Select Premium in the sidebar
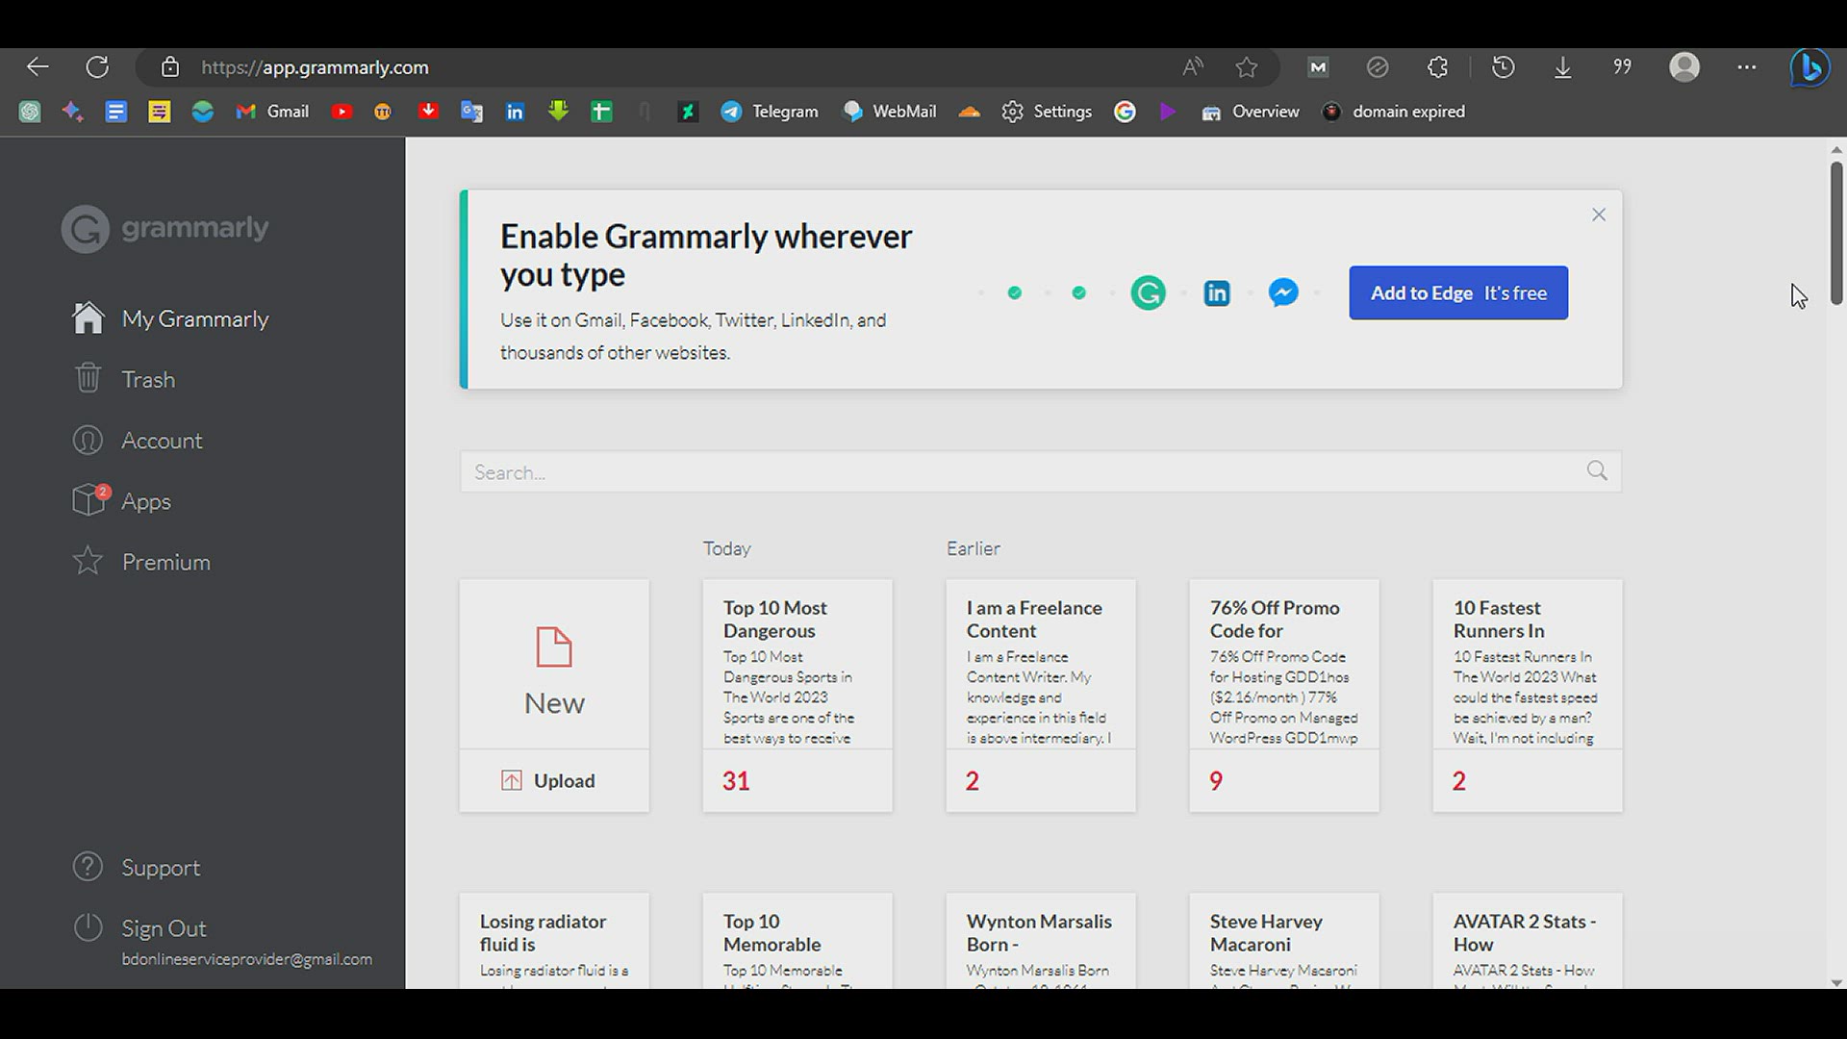This screenshot has height=1039, width=1847. point(165,562)
